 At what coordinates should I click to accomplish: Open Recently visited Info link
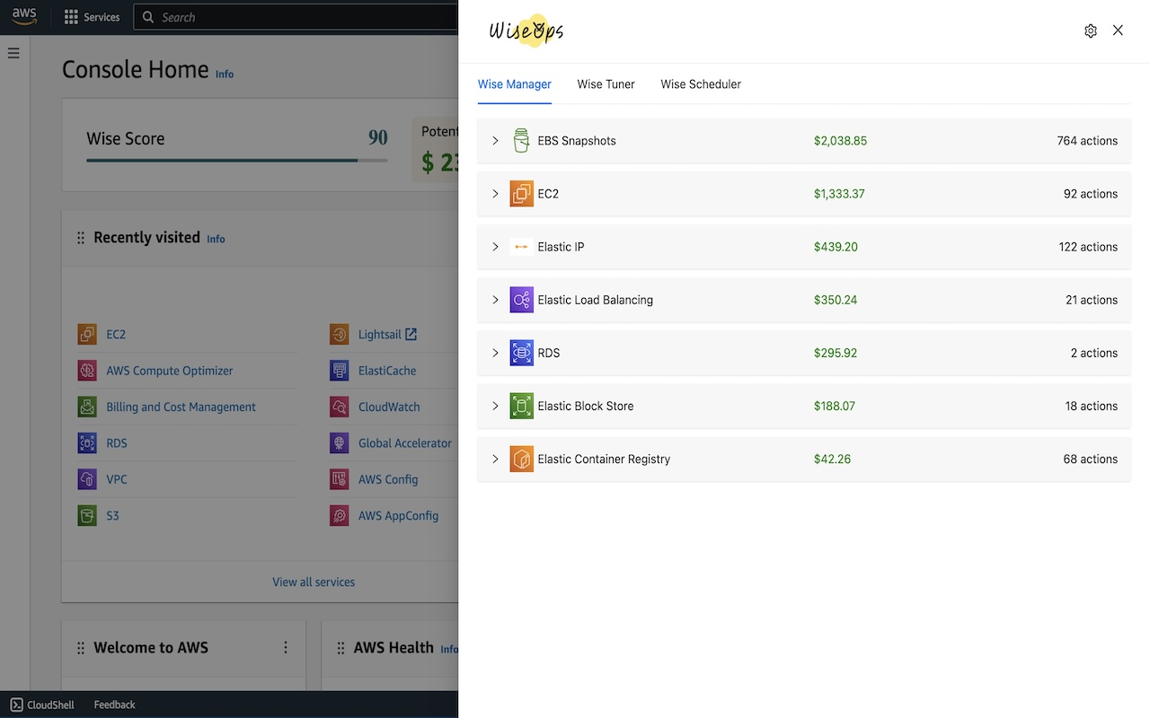[216, 239]
